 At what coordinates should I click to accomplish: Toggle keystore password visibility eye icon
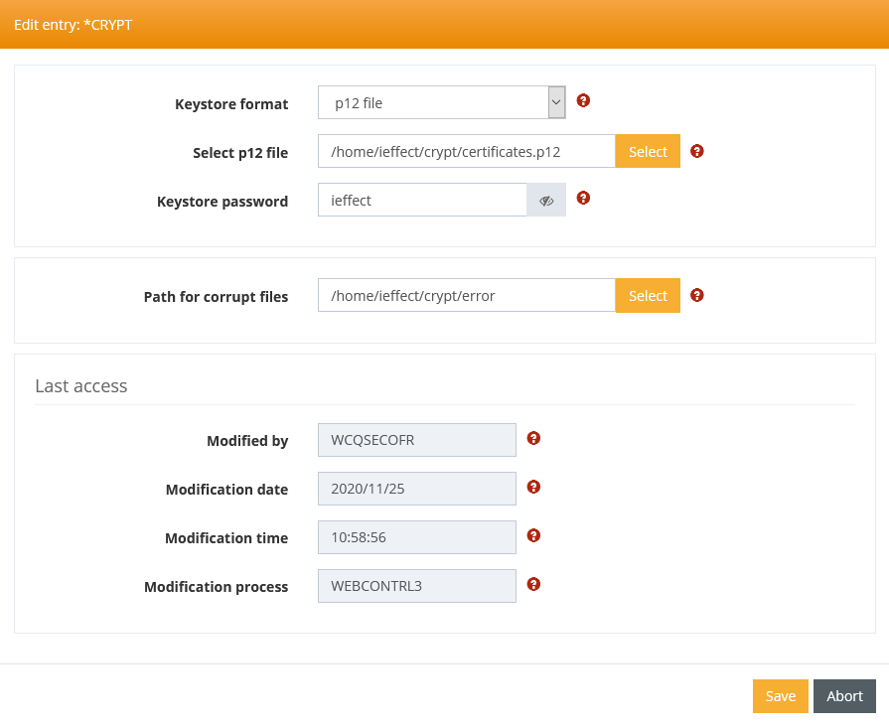pyautogui.click(x=546, y=200)
